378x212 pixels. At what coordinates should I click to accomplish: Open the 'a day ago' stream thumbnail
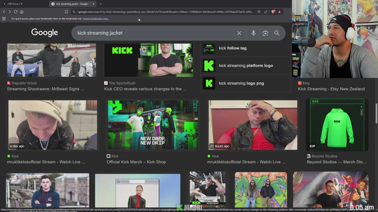[x=53, y=125]
